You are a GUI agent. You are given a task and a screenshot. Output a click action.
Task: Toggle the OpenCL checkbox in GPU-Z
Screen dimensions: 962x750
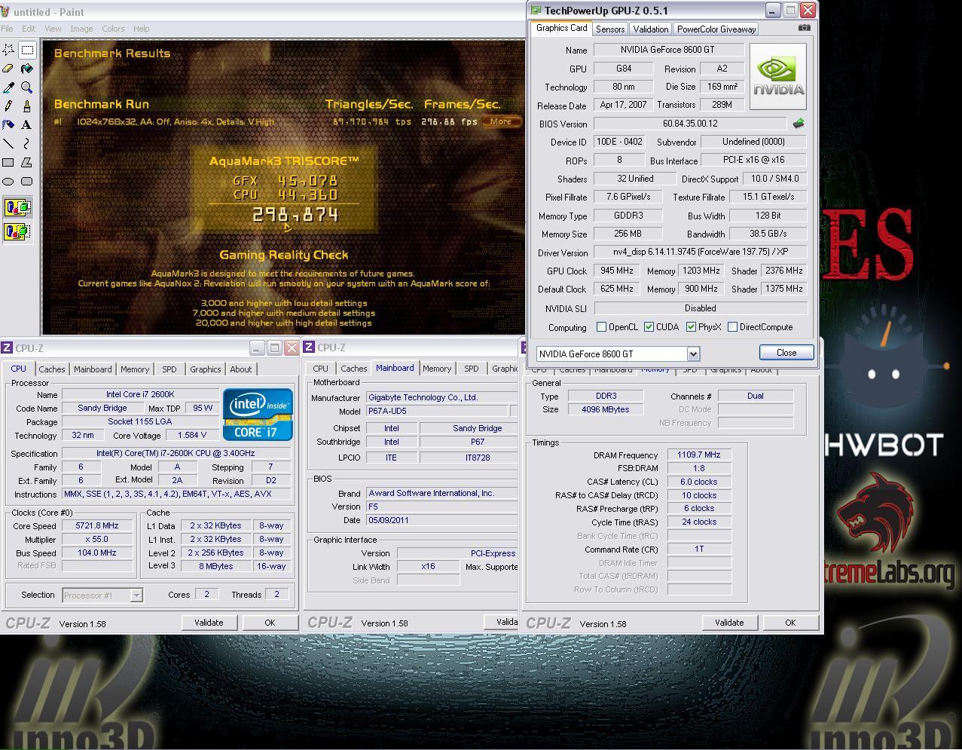(601, 327)
